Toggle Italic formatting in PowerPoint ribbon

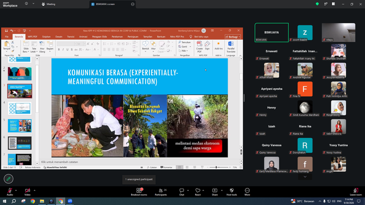(63, 50)
